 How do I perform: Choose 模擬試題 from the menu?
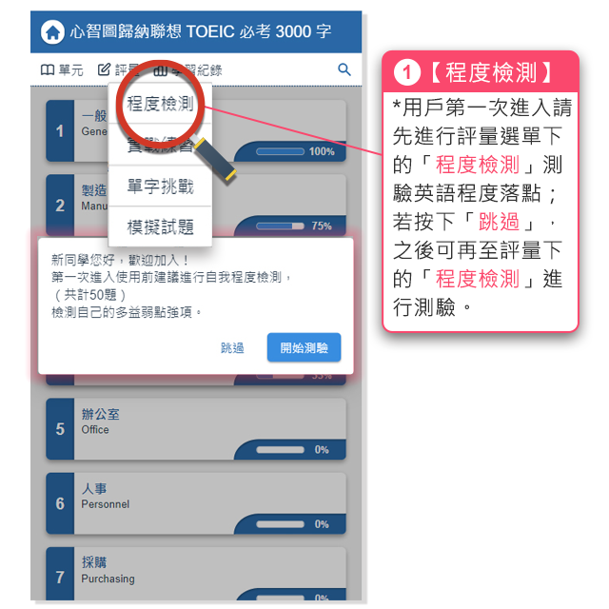(160, 226)
